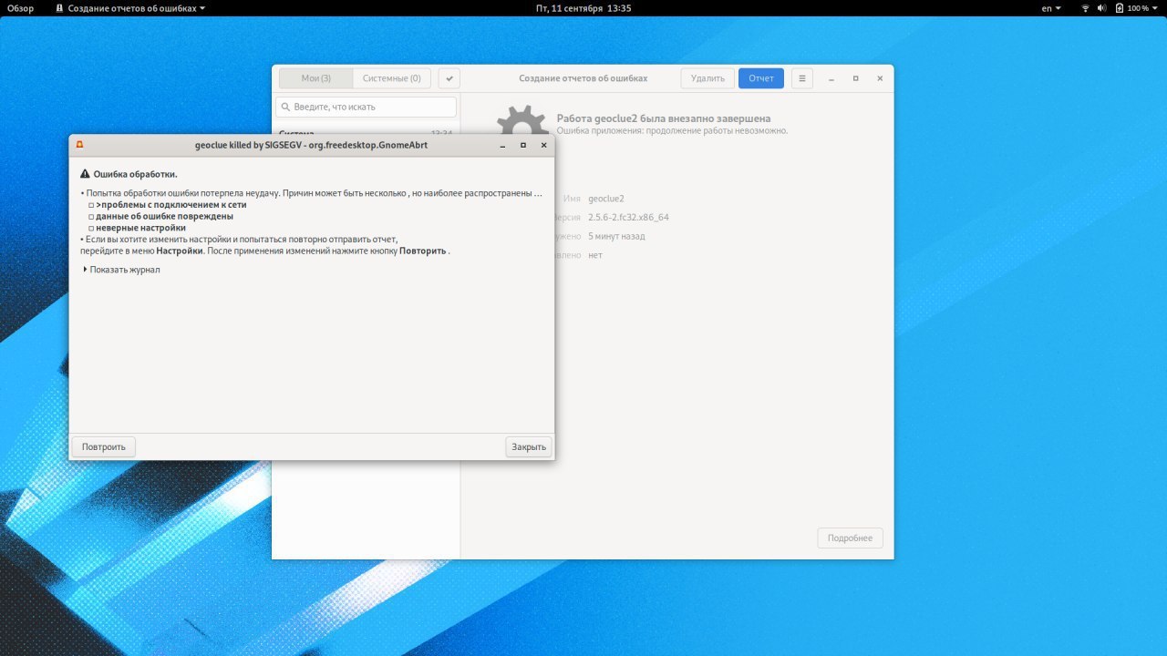Click the 'Ошибка обработки.' heading text
Screen dimensions: 1167x656
tap(135, 174)
